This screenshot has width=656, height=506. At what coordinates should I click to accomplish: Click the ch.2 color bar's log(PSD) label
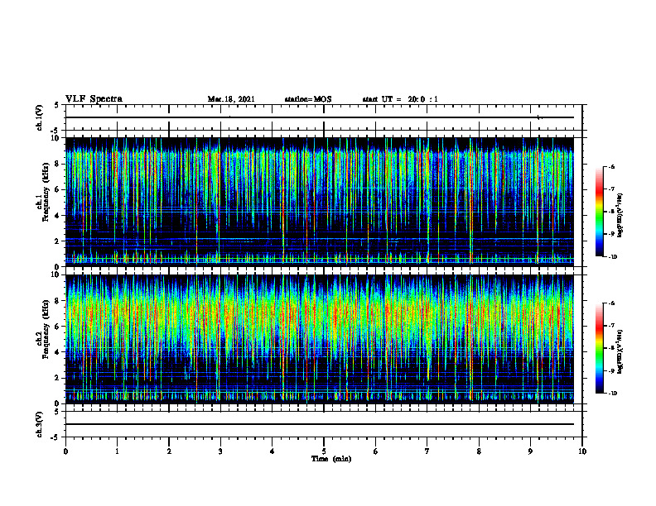pos(620,352)
